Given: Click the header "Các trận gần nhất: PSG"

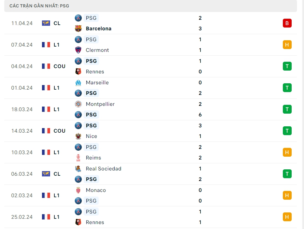Looking at the screenshot, I should 39,6.
